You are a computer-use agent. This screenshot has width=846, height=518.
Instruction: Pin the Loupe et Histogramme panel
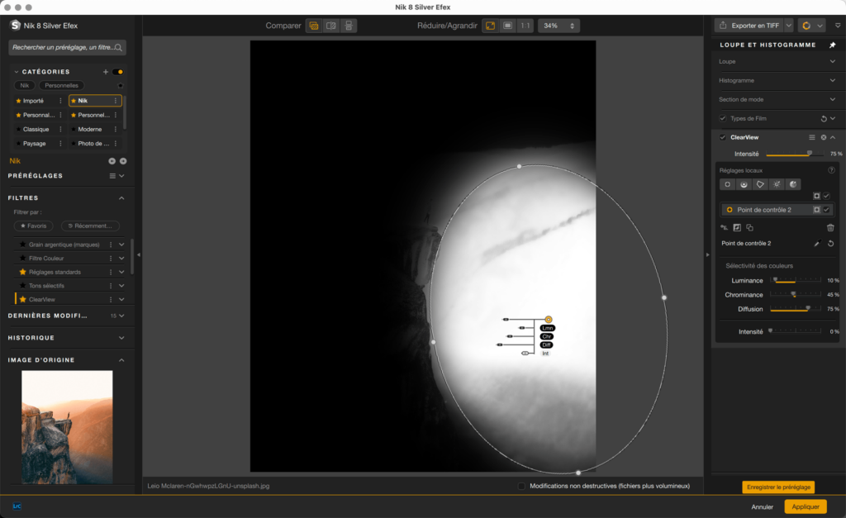tap(833, 45)
